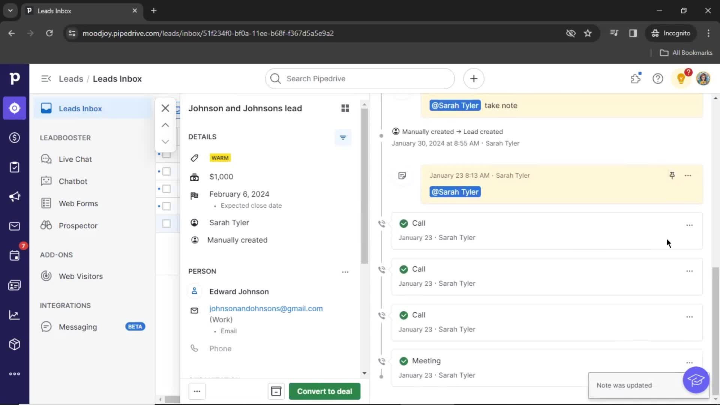Click the pin icon on the note
The height and width of the screenshot is (405, 720).
tap(672, 175)
